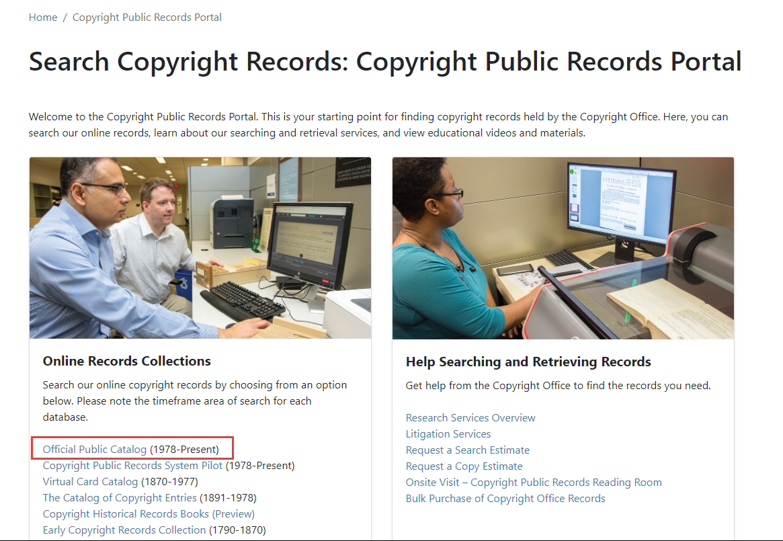Screen dimensions: 783x541
Task: Click the photo of two men at computer
Action: [x=200, y=247]
